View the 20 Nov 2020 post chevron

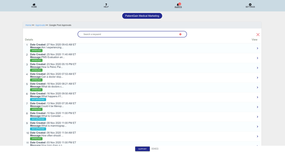pos(257,78)
